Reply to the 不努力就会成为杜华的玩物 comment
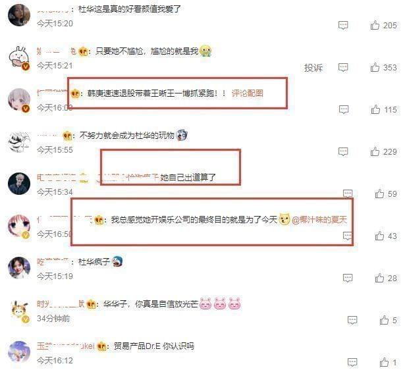The width and height of the screenshot is (405, 370). tap(343, 151)
